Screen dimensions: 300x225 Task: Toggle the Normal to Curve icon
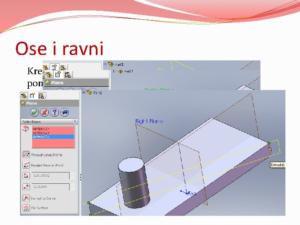[26, 198]
